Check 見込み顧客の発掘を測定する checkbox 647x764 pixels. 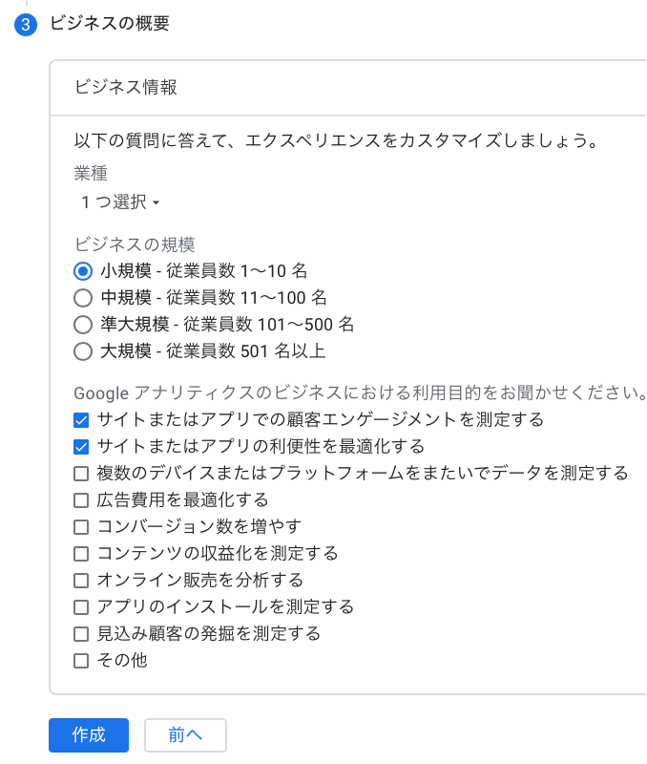click(81, 633)
